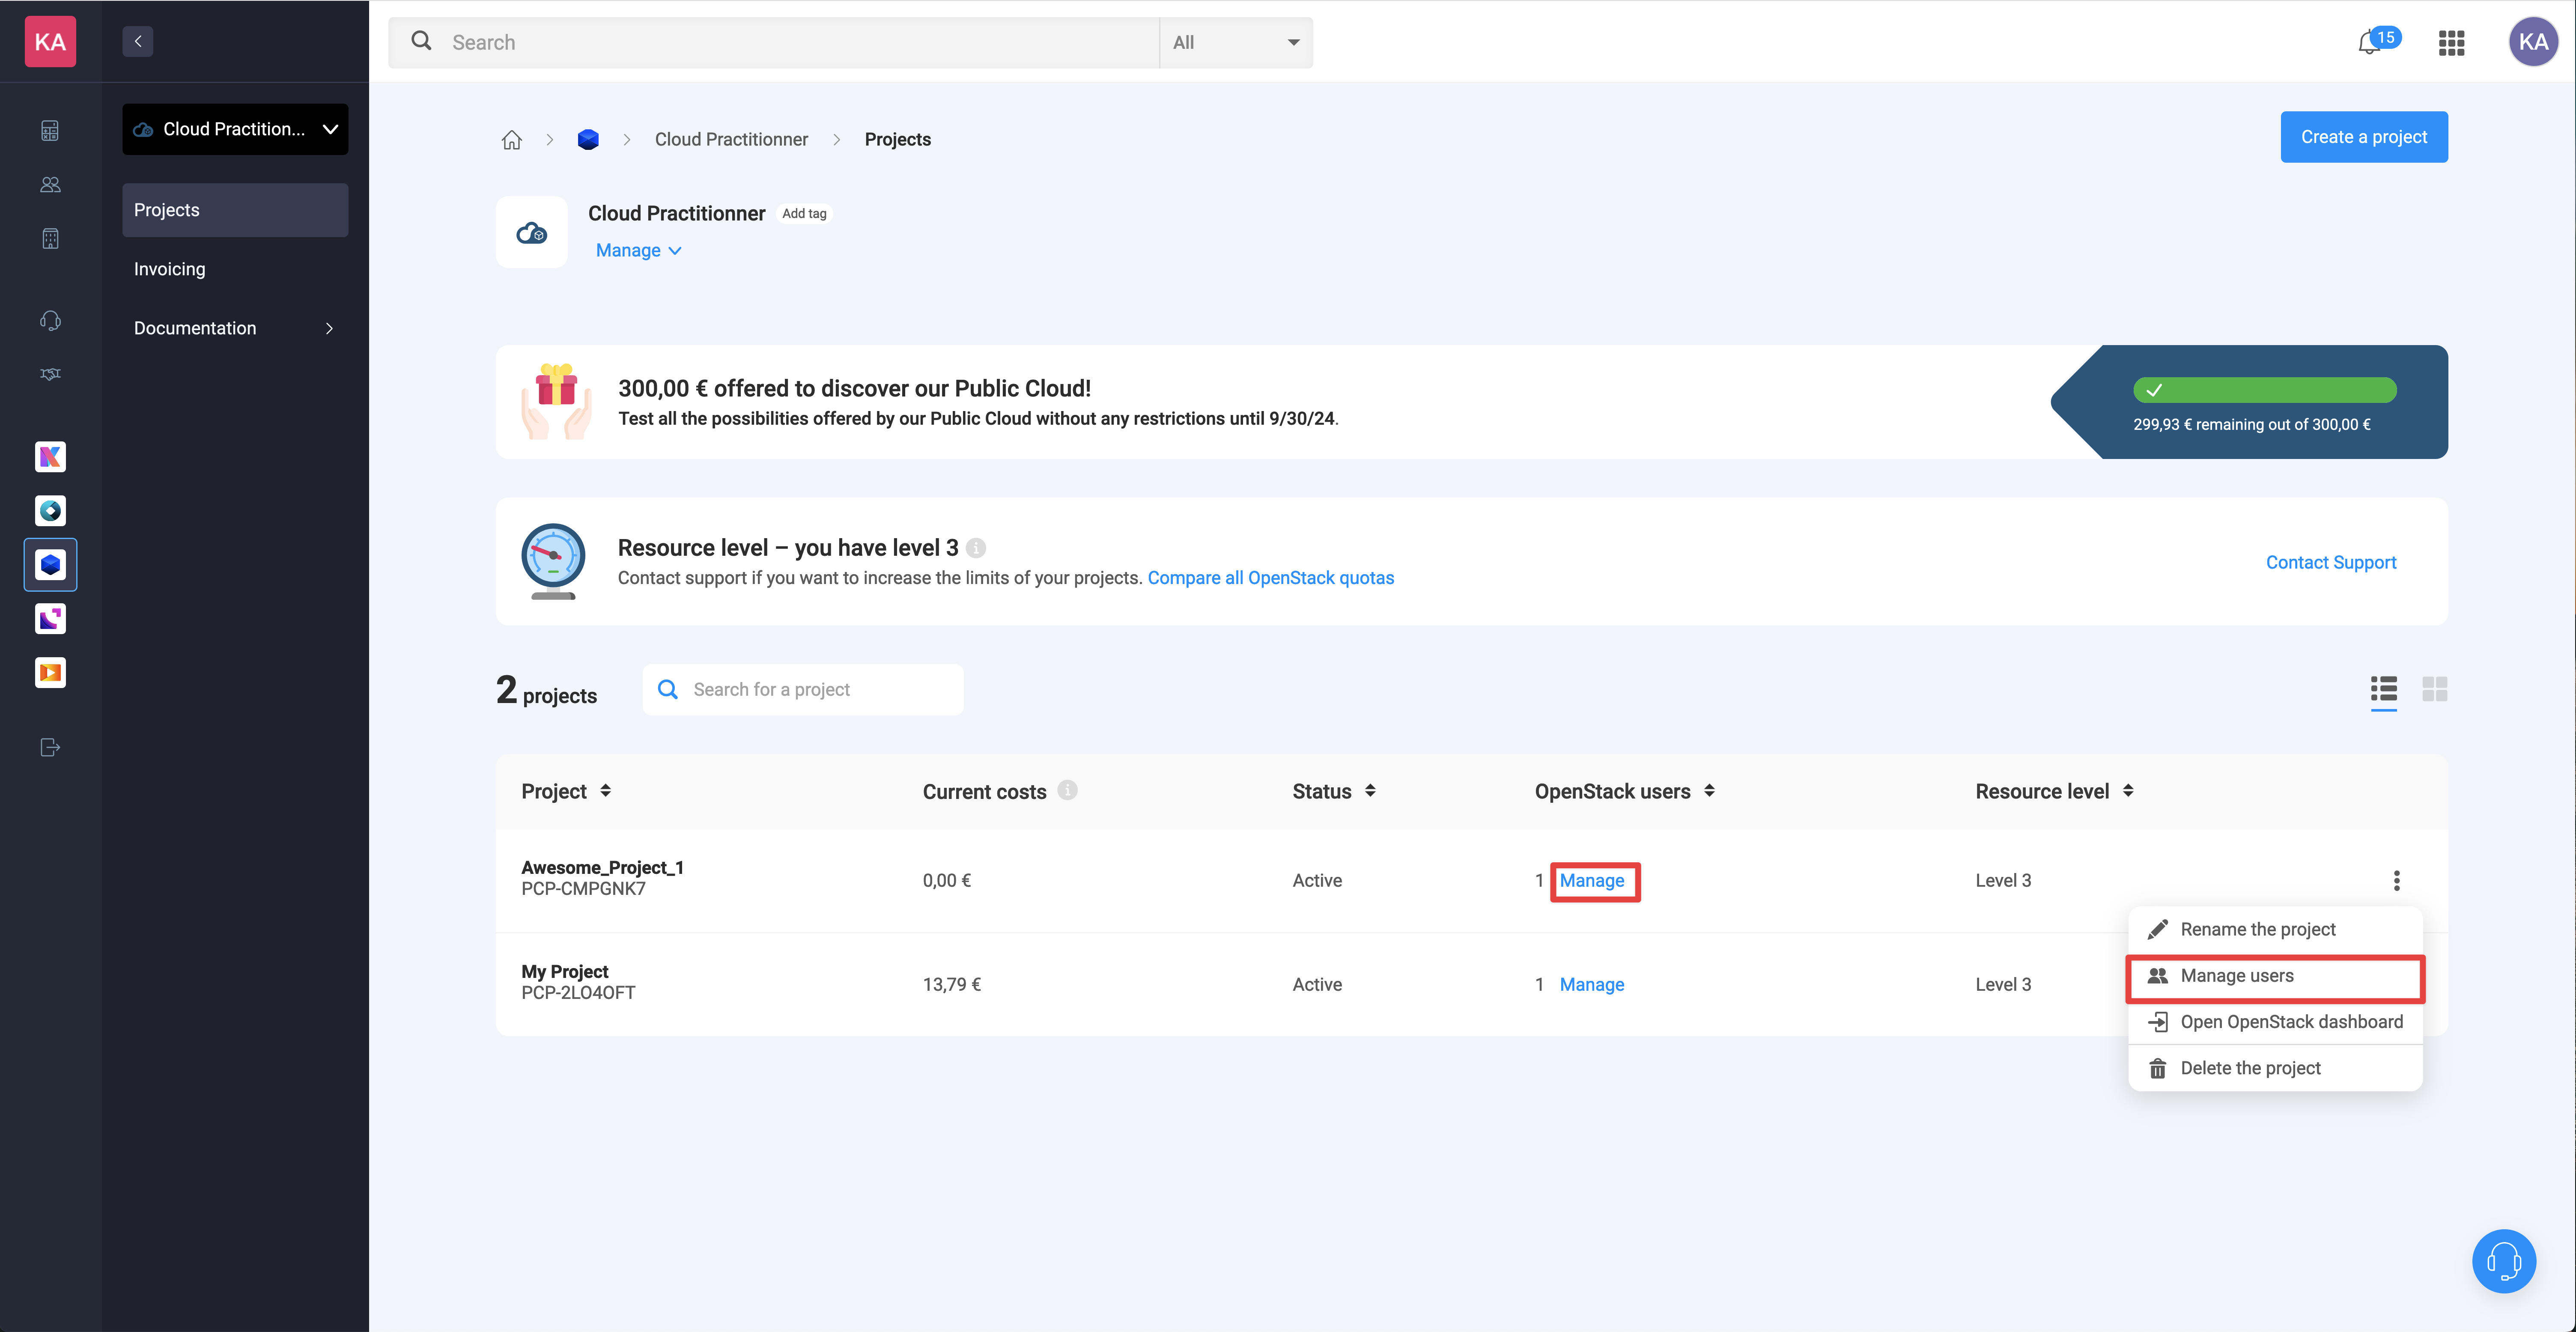
Task: Click the Create a project button
Action: click(2364, 137)
